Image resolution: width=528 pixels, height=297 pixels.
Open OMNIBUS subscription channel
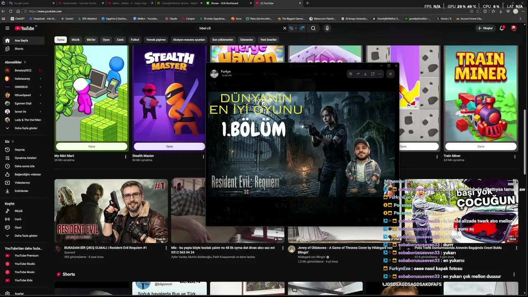pos(24,87)
